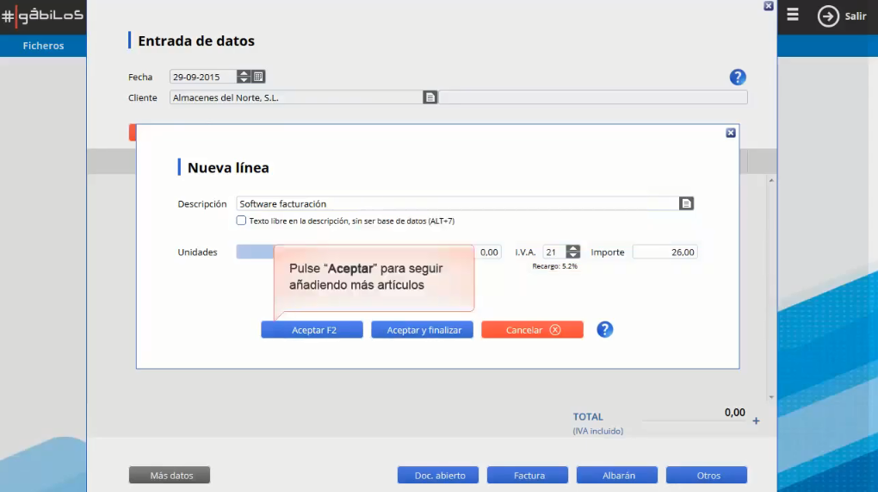This screenshot has width=878, height=492.
Task: Click the price field showing 0,00
Action: [488, 252]
